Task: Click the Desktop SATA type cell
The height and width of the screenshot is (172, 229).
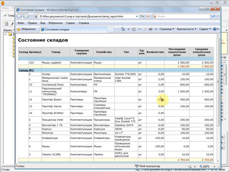Action: click(126, 125)
